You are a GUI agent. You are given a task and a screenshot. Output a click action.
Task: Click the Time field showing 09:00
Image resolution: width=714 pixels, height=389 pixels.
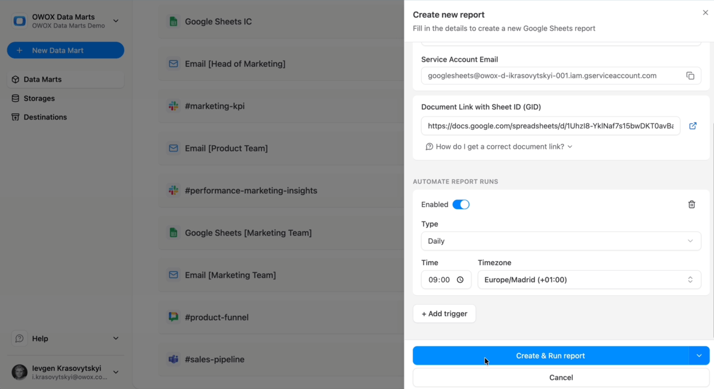(x=446, y=280)
